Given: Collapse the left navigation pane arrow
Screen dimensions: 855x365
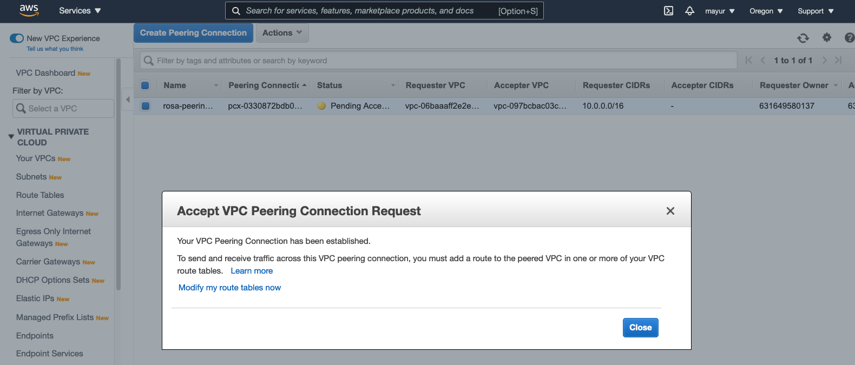Looking at the screenshot, I should (x=128, y=99).
